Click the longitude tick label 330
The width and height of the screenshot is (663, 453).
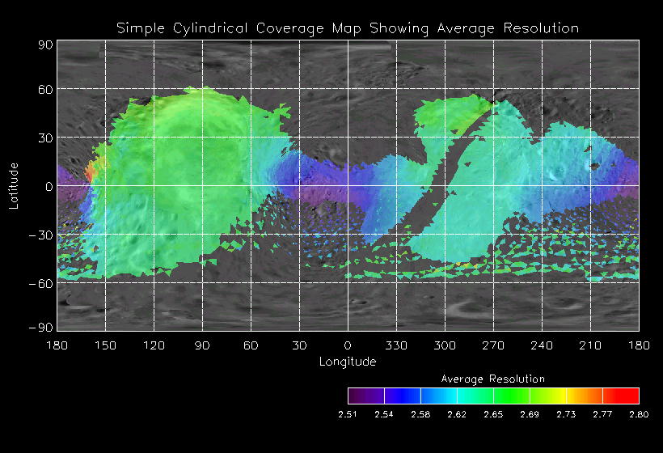(x=396, y=345)
